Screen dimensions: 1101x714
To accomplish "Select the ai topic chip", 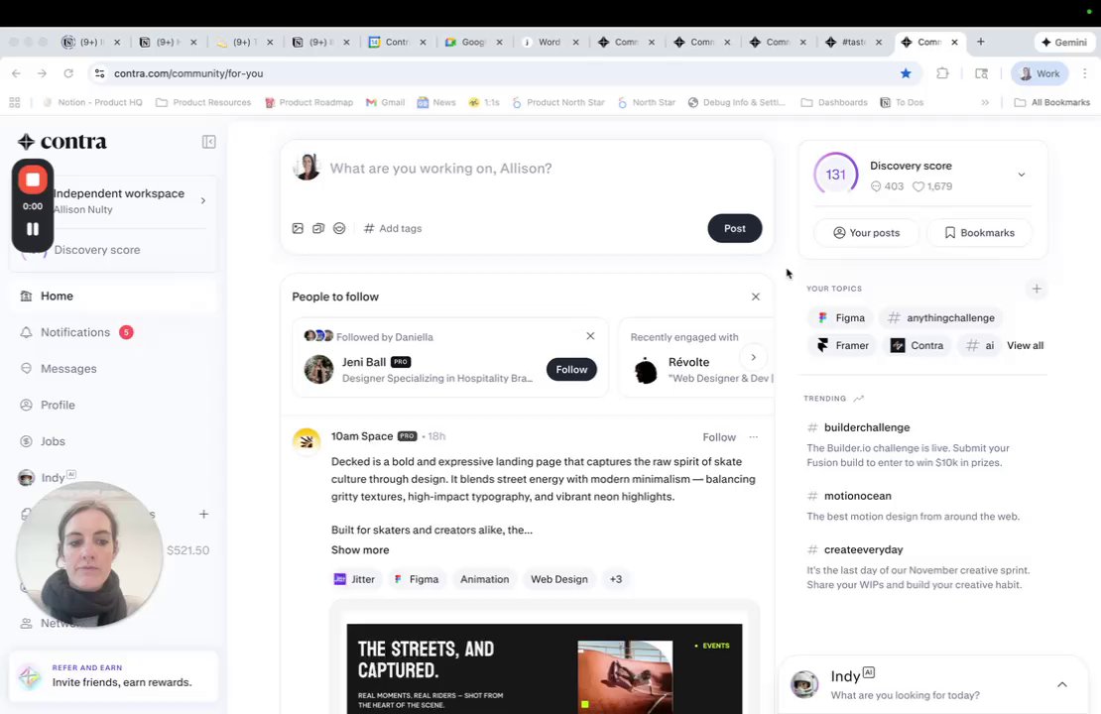I will 980,345.
